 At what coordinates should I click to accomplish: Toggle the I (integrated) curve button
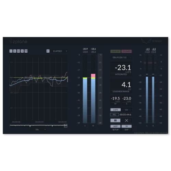click(x=11, y=51)
